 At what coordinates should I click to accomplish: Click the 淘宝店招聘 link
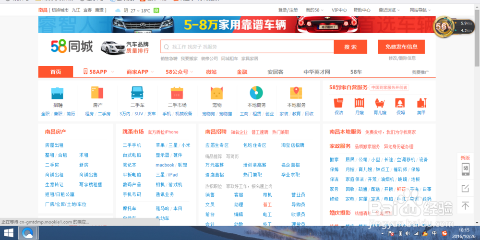tap(293, 145)
